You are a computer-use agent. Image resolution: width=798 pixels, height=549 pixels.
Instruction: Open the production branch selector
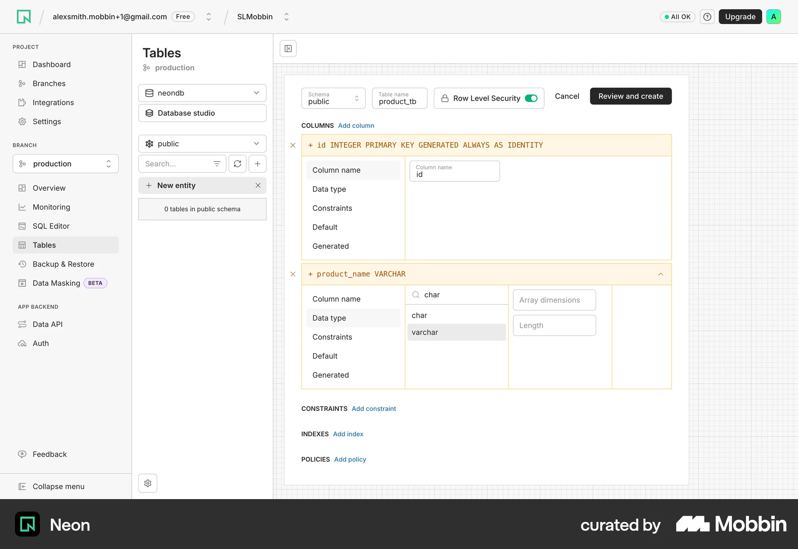(66, 164)
